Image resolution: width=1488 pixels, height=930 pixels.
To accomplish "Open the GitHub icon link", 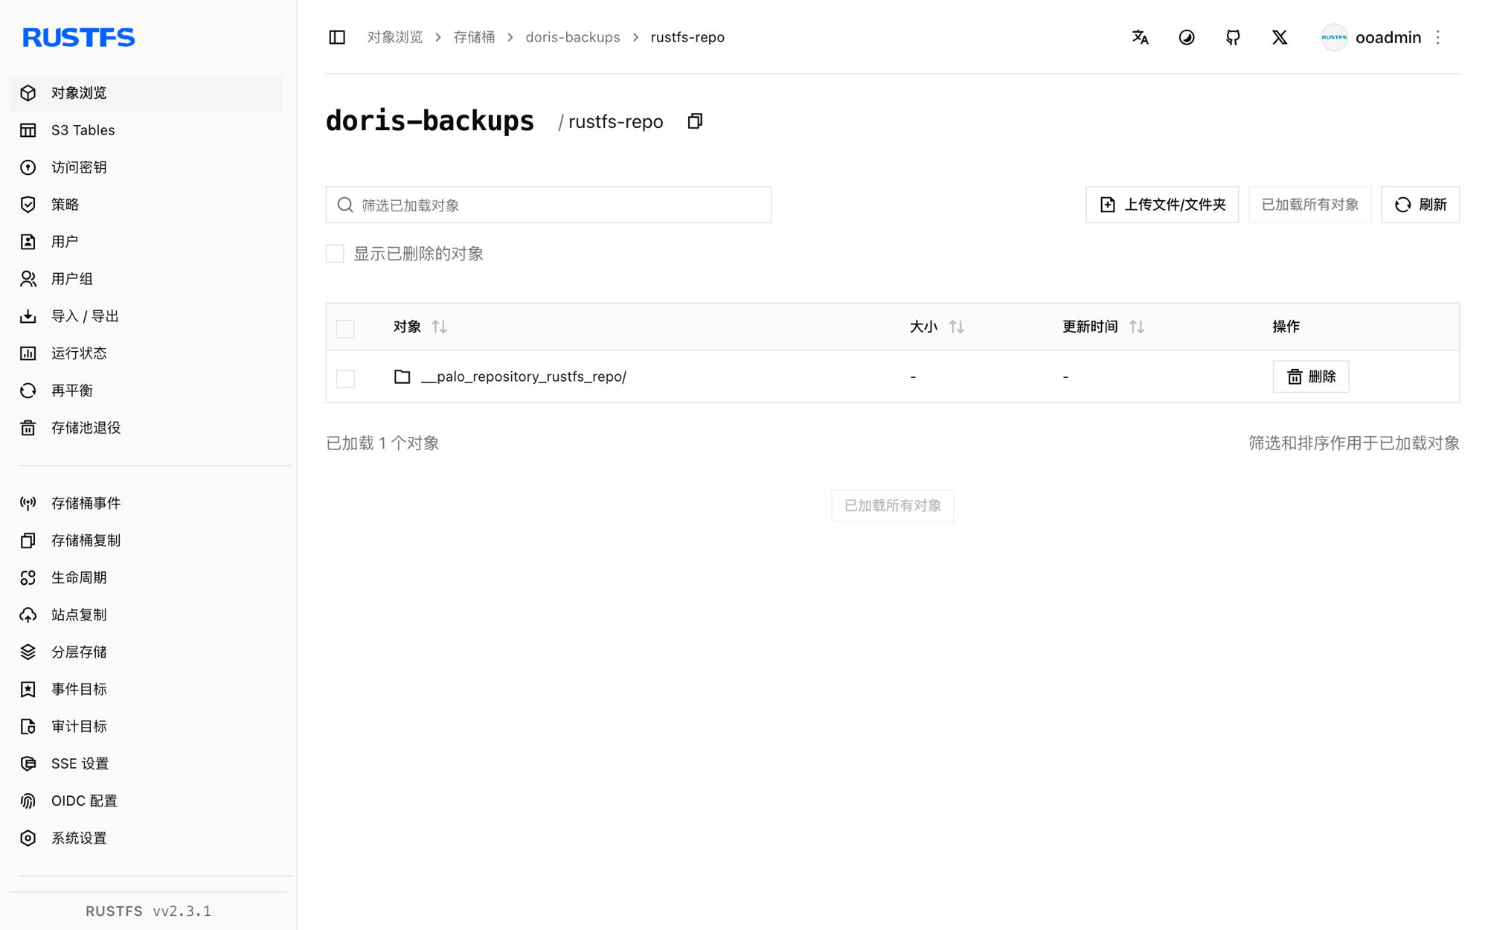I will 1233,37.
